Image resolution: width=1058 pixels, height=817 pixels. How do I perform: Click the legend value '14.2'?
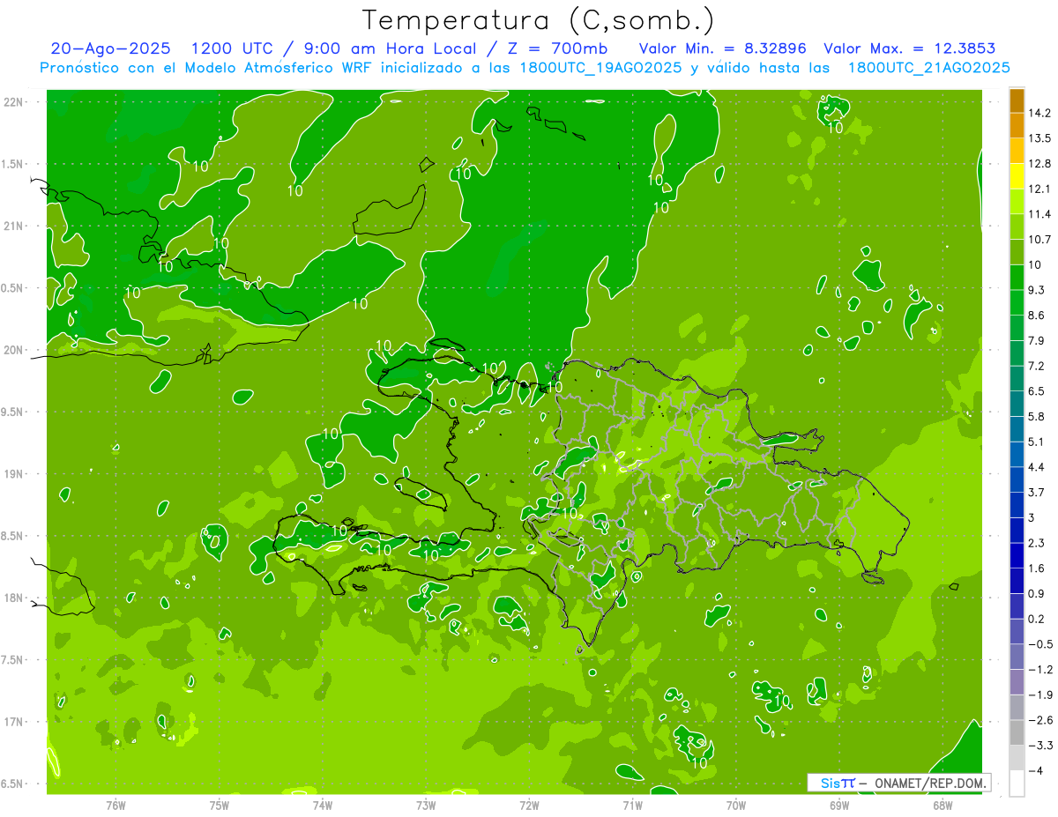(x=1040, y=113)
